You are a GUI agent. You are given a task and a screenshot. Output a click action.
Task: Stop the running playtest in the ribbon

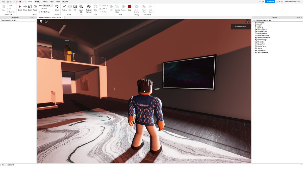tap(129, 8)
